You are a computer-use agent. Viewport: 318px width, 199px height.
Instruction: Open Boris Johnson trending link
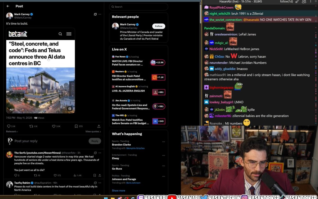[133, 183]
